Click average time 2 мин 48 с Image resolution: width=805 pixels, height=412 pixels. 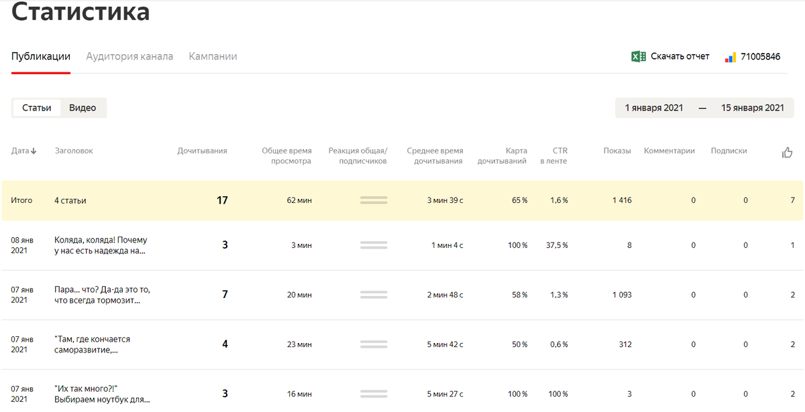445,295
